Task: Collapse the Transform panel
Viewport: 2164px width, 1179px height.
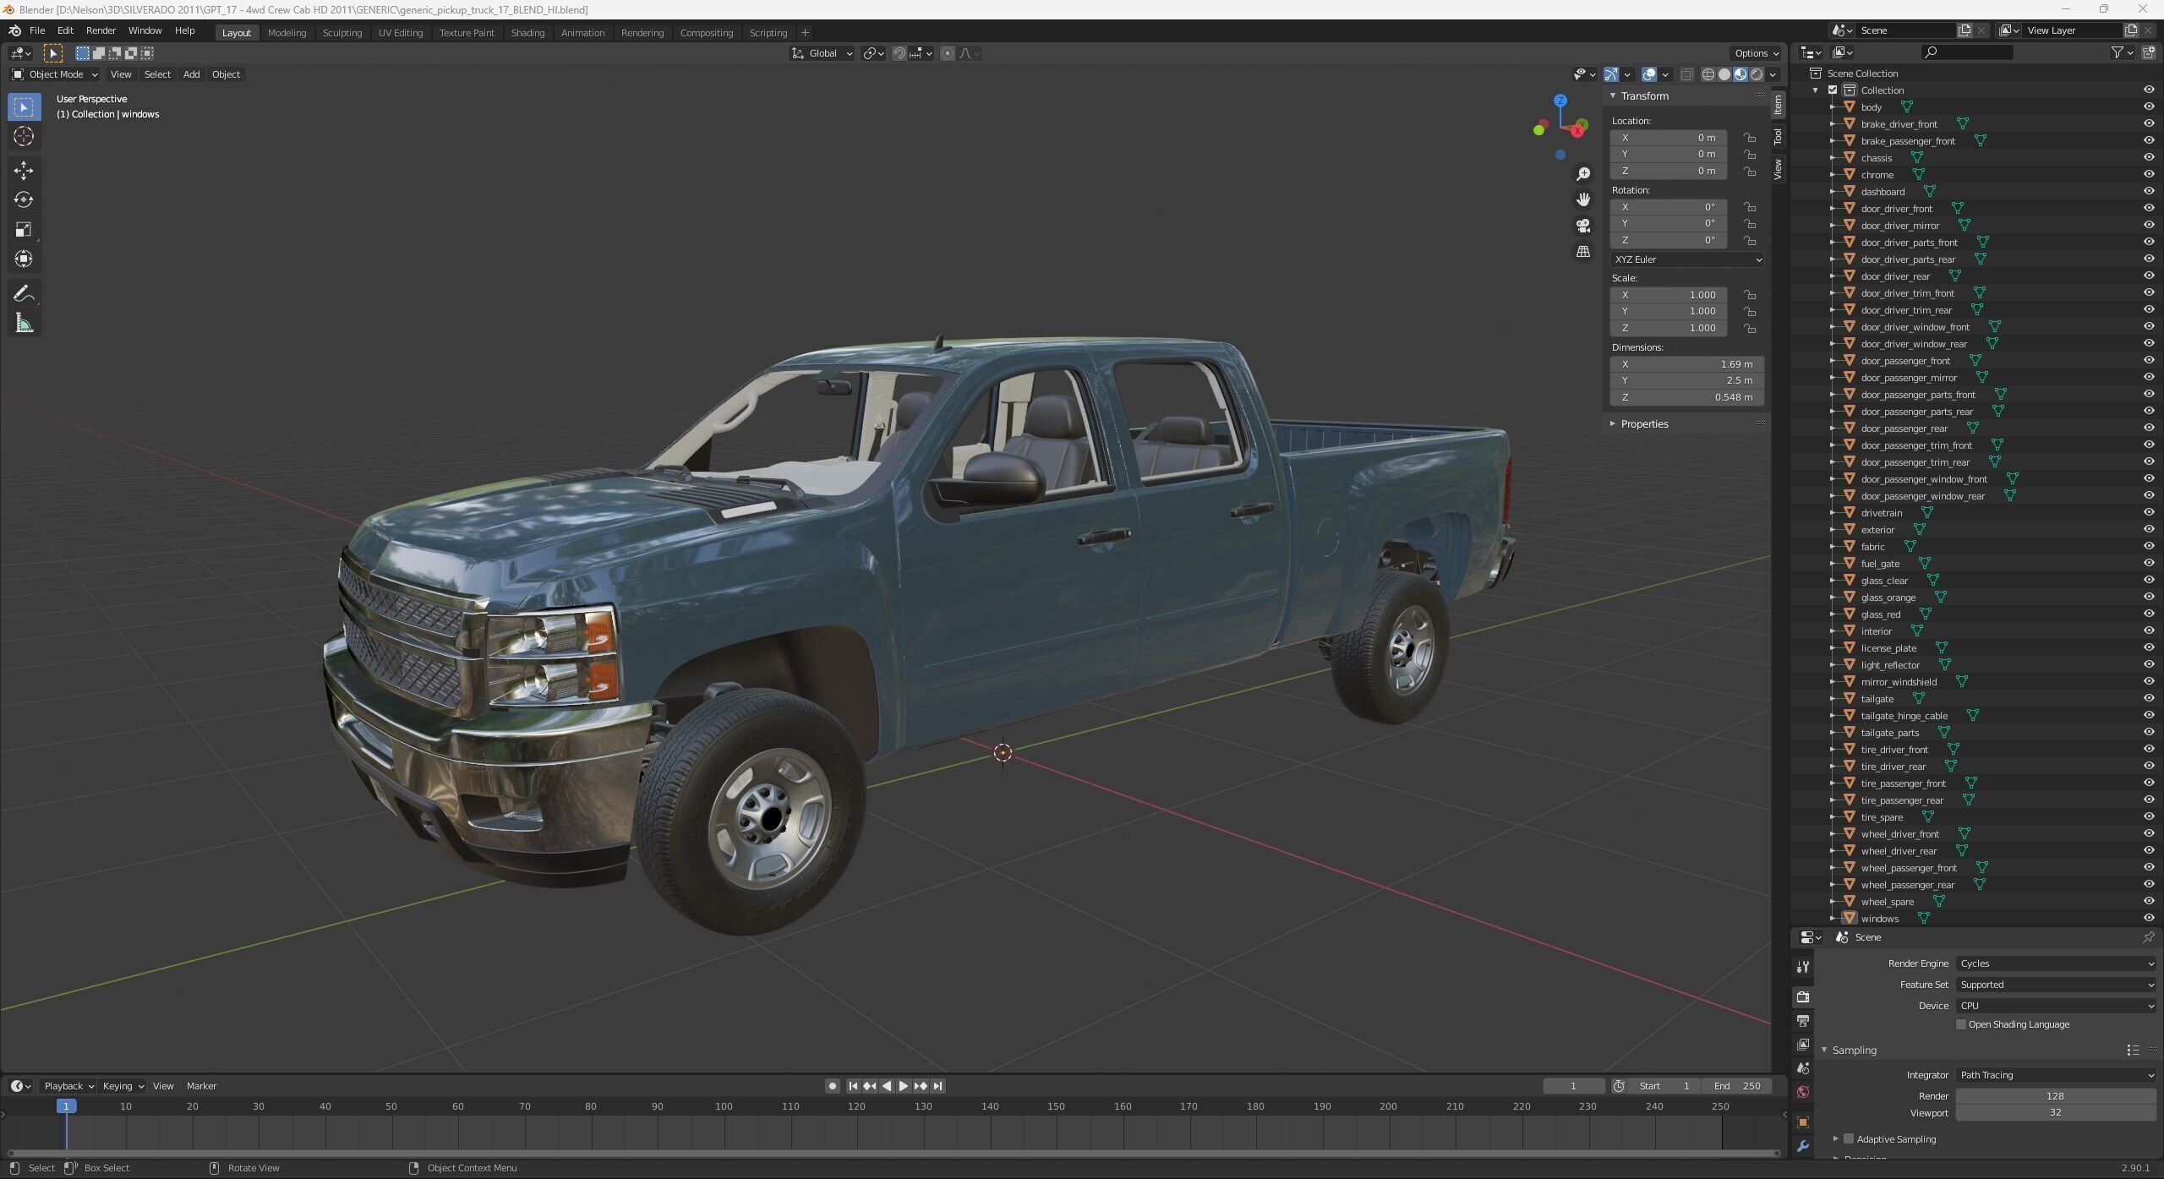Action: 1643,96
